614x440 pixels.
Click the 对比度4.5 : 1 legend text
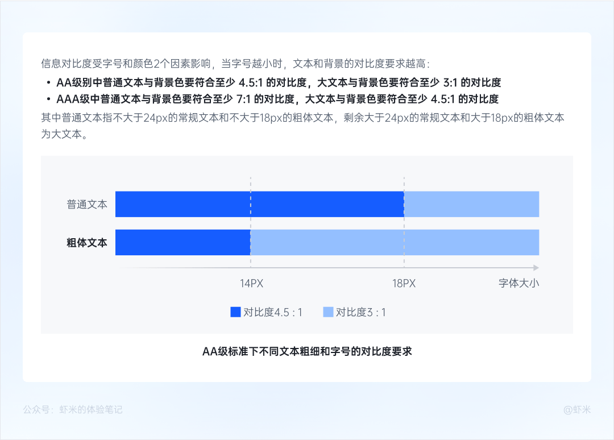click(272, 313)
